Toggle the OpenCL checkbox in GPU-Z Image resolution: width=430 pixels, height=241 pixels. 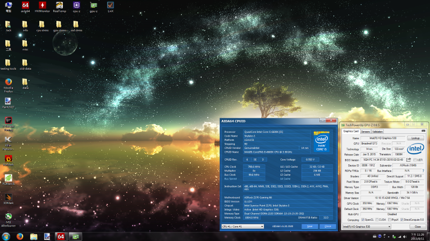[362, 220]
